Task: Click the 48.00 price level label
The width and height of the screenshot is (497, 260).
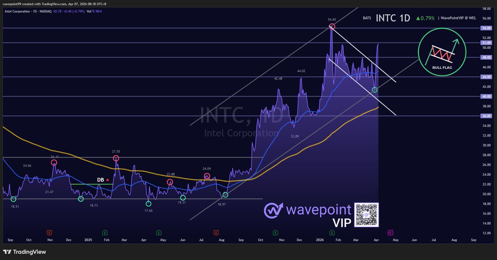Action: [x=486, y=57]
